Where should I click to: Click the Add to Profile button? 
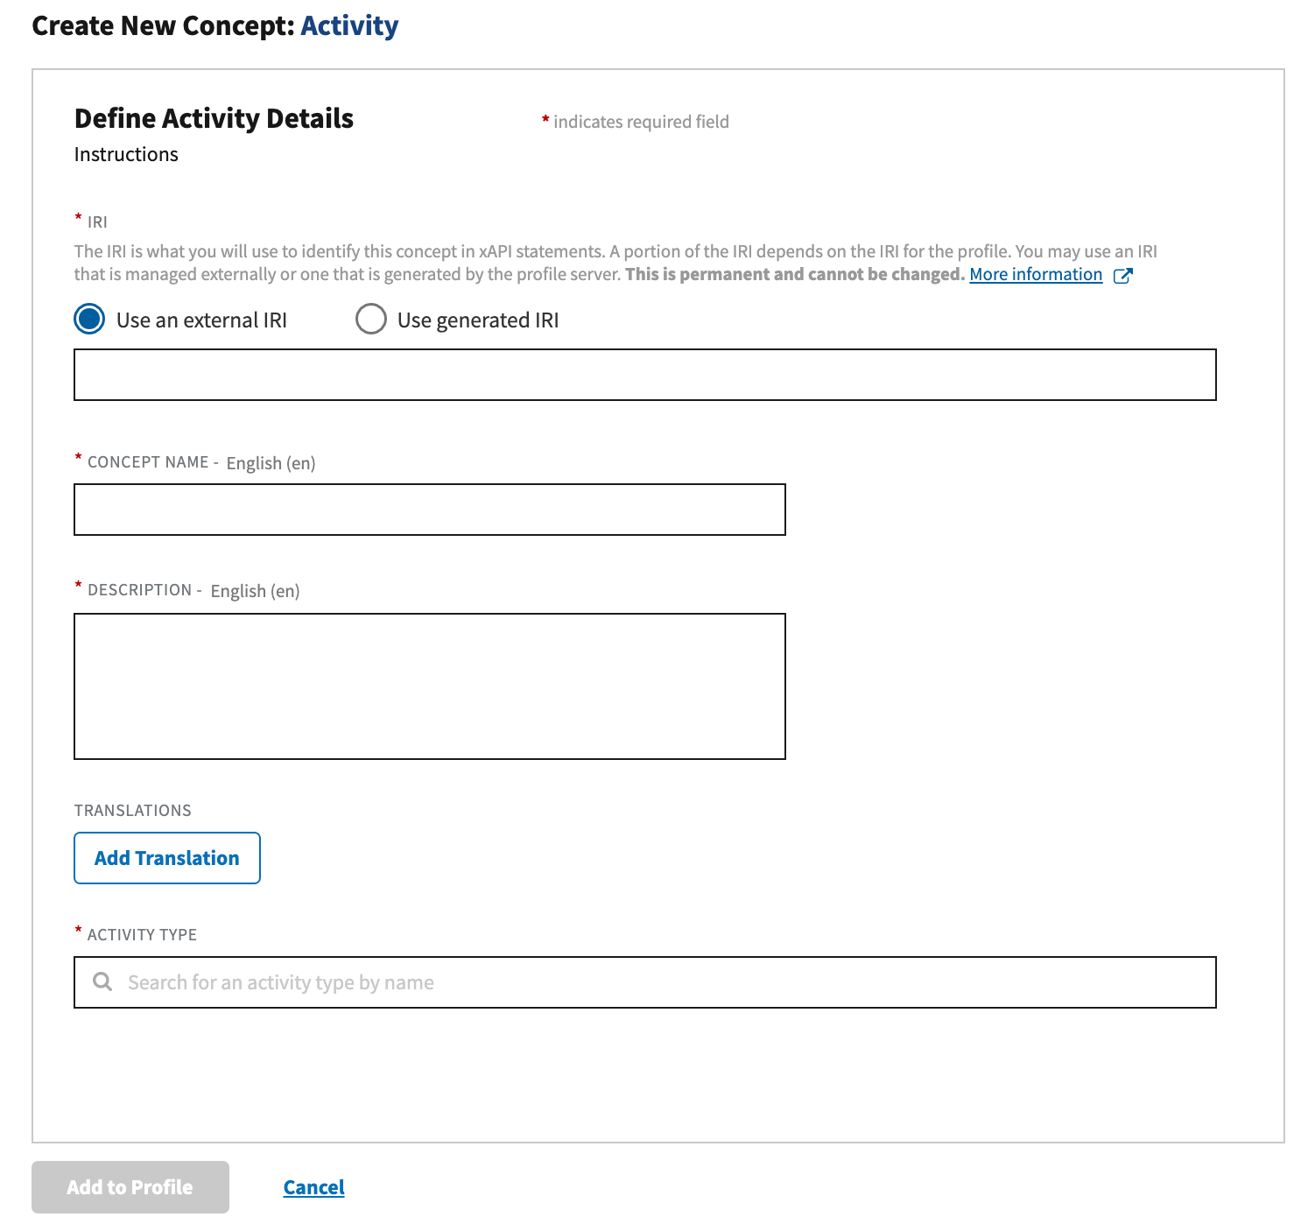tap(130, 1187)
